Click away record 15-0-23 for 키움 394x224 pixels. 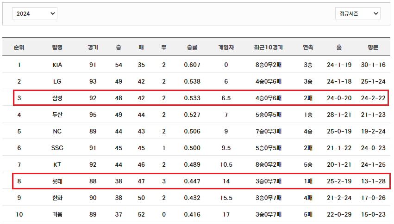pos(373,214)
